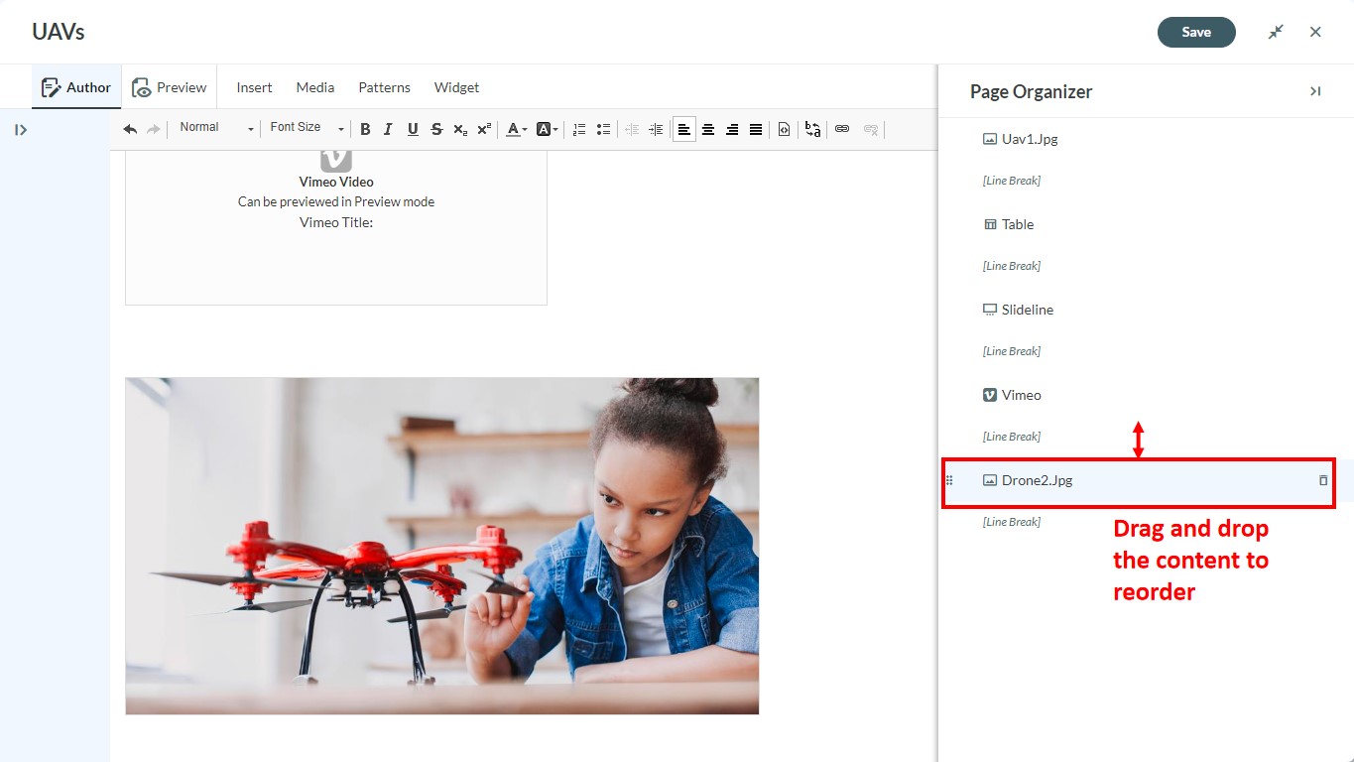Click the Save button
Viewport: 1354px width, 762px height.
point(1196,32)
